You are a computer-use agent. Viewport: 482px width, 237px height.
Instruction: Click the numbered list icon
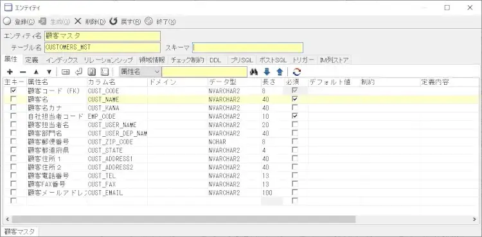pos(105,72)
